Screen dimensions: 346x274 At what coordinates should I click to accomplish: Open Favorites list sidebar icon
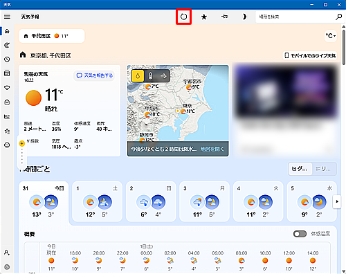[7, 131]
